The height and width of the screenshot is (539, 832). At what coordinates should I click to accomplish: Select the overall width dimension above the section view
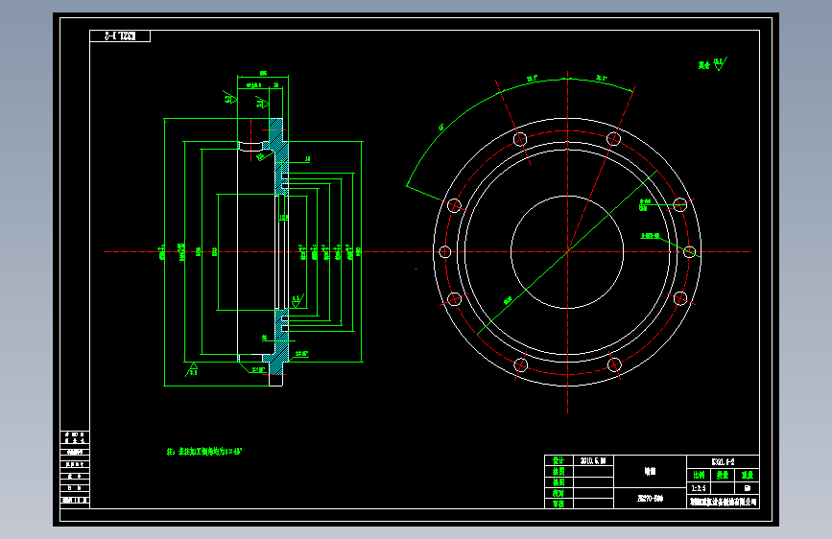click(x=263, y=76)
